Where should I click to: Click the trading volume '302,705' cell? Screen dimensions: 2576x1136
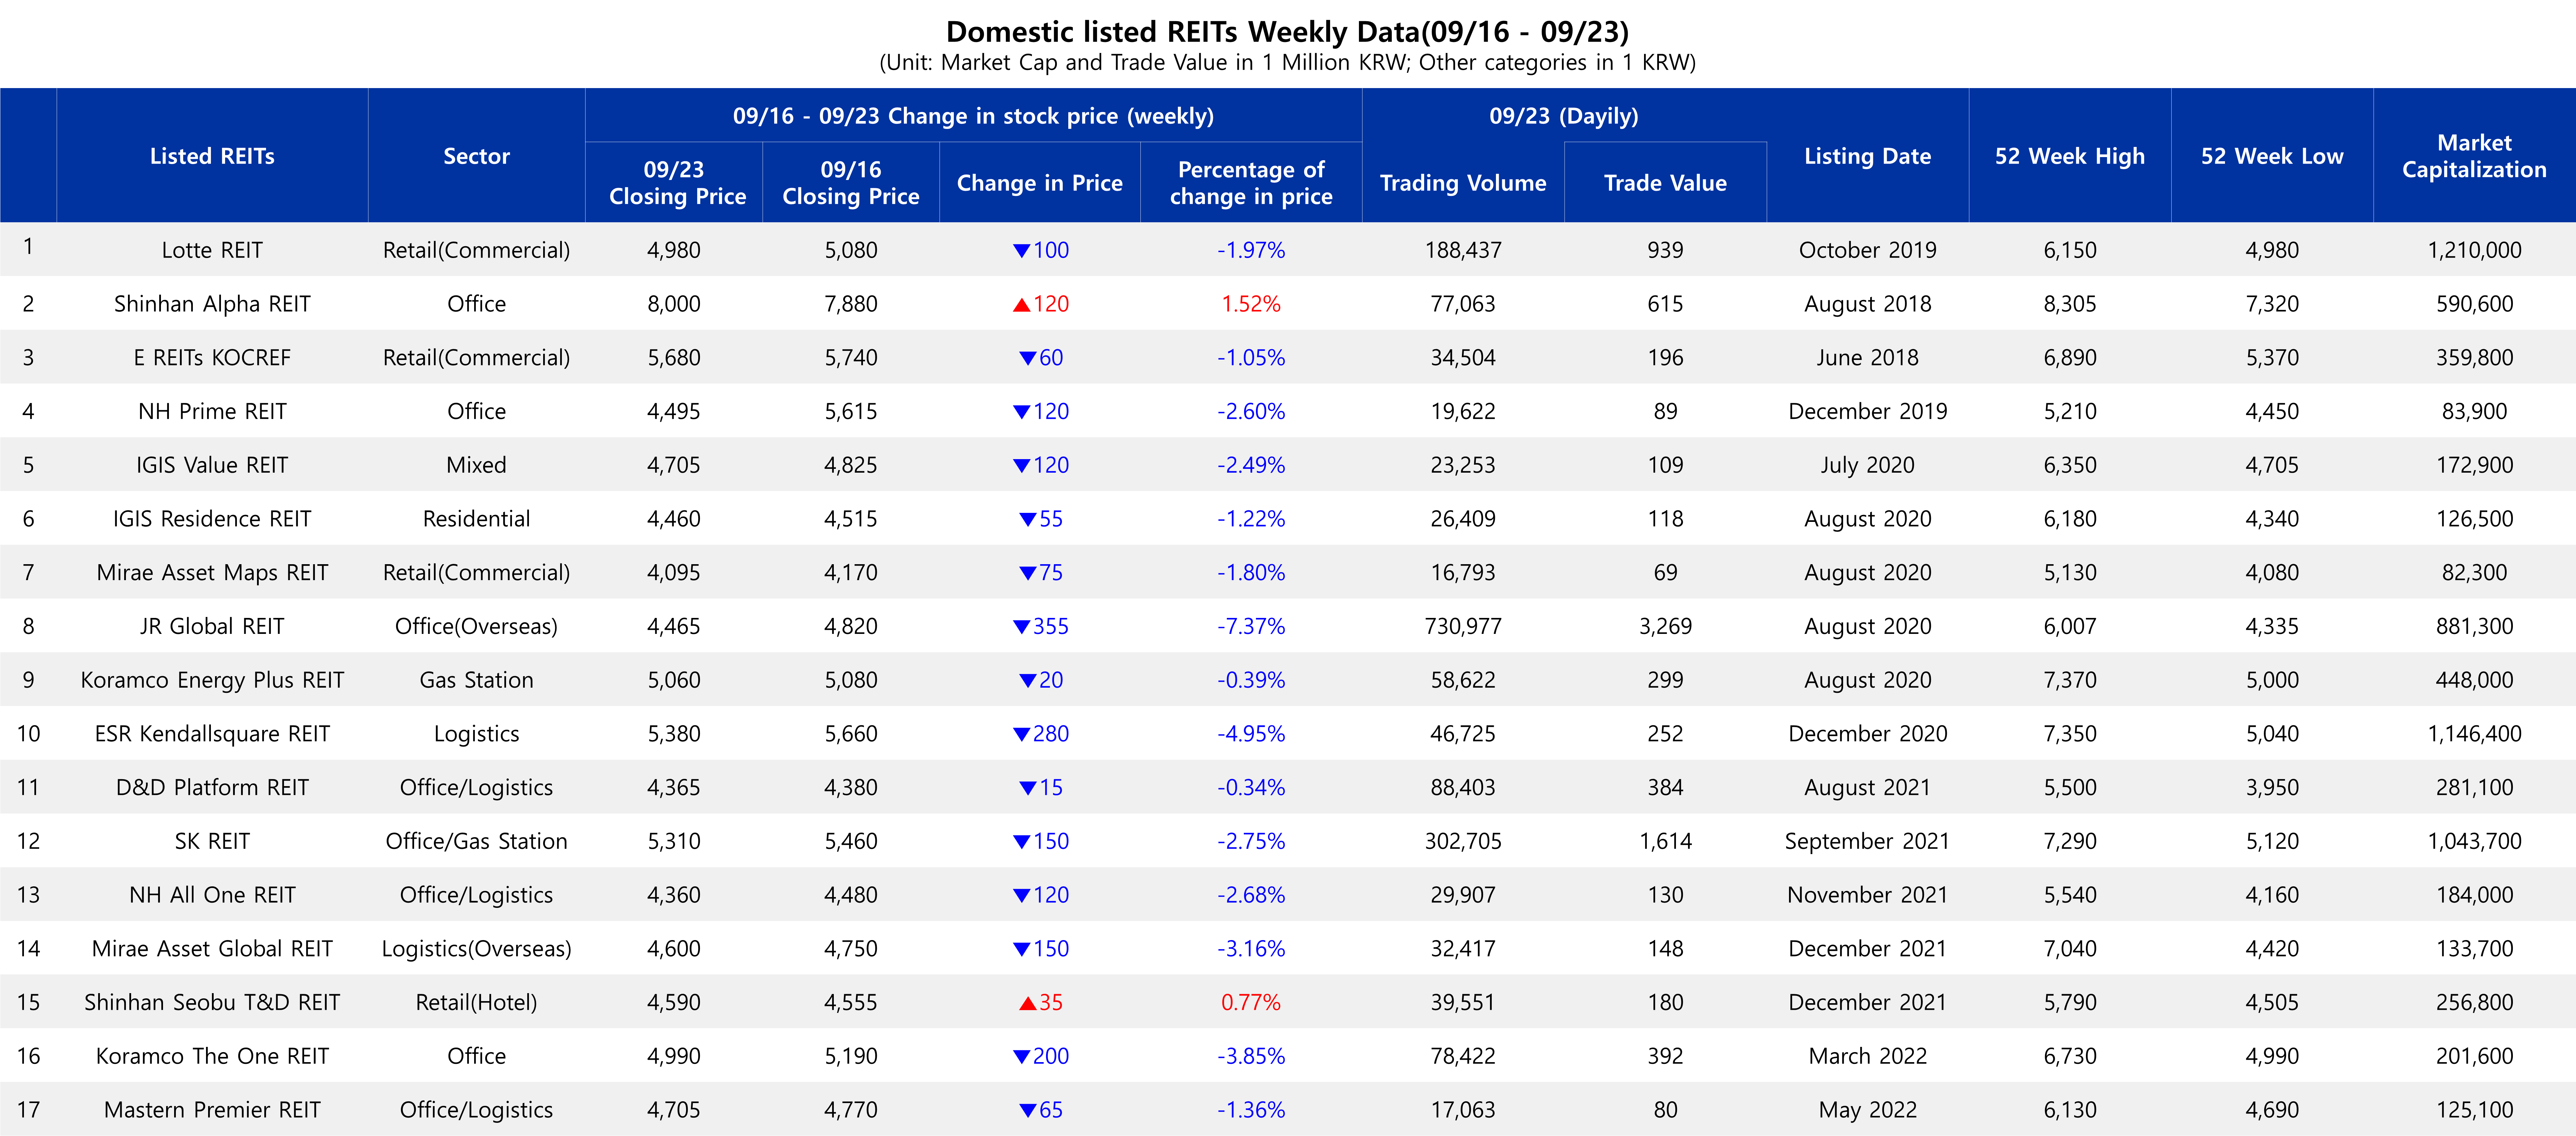point(1463,841)
